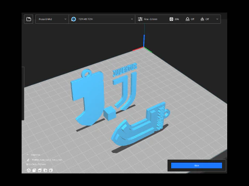Click the job name text field
The height and width of the screenshot is (186, 249).
tap(47, 160)
